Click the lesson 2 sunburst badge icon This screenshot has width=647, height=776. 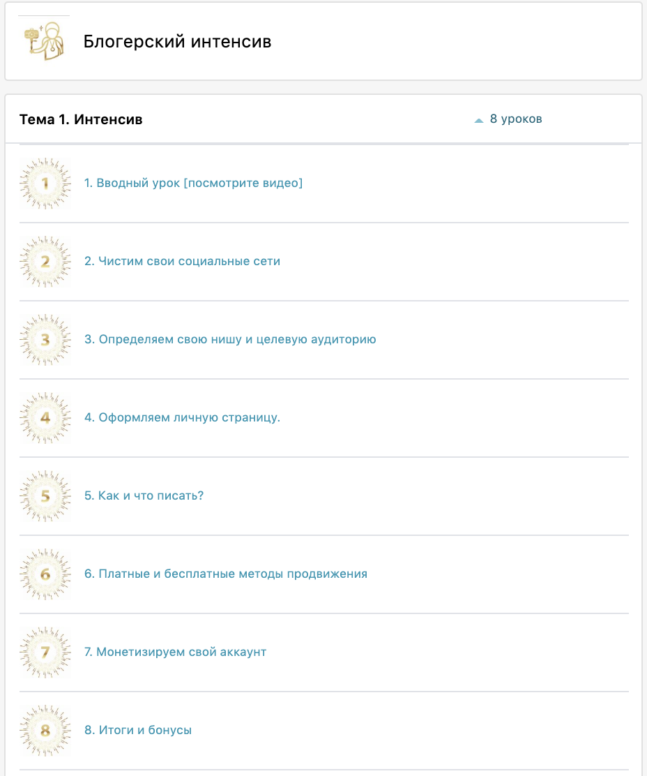[45, 262]
